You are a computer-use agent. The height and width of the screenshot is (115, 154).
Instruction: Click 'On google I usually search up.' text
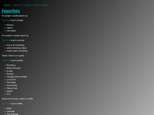15,16
